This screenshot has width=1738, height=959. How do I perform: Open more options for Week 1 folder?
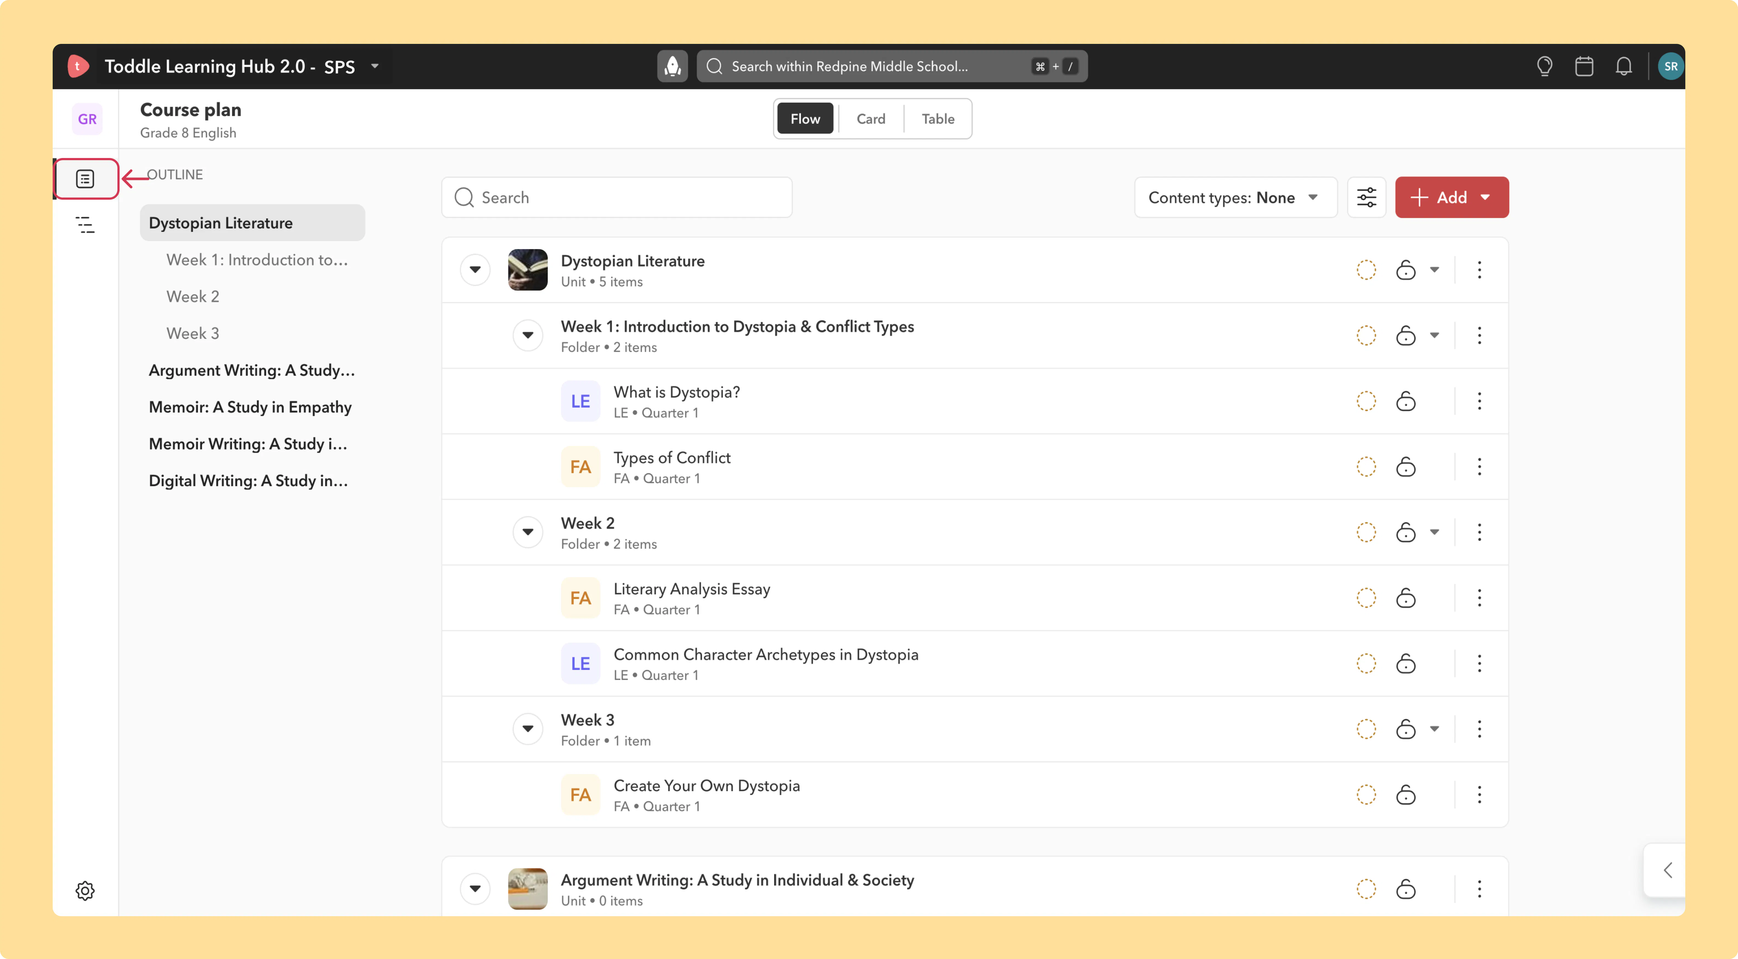point(1480,335)
